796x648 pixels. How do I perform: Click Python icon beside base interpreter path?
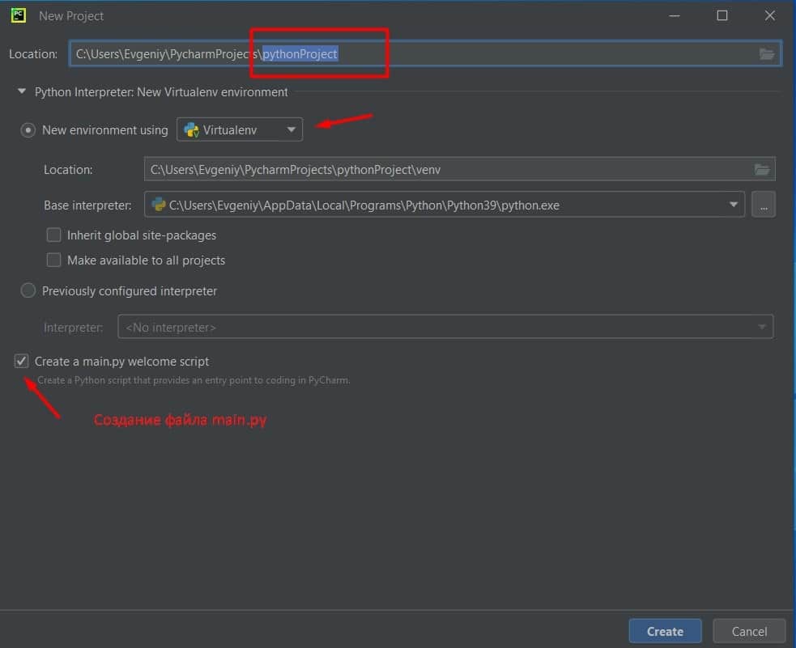click(159, 205)
